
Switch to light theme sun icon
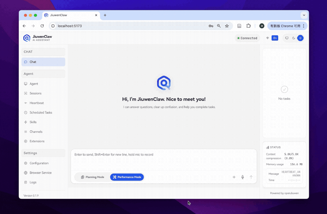point(300,38)
